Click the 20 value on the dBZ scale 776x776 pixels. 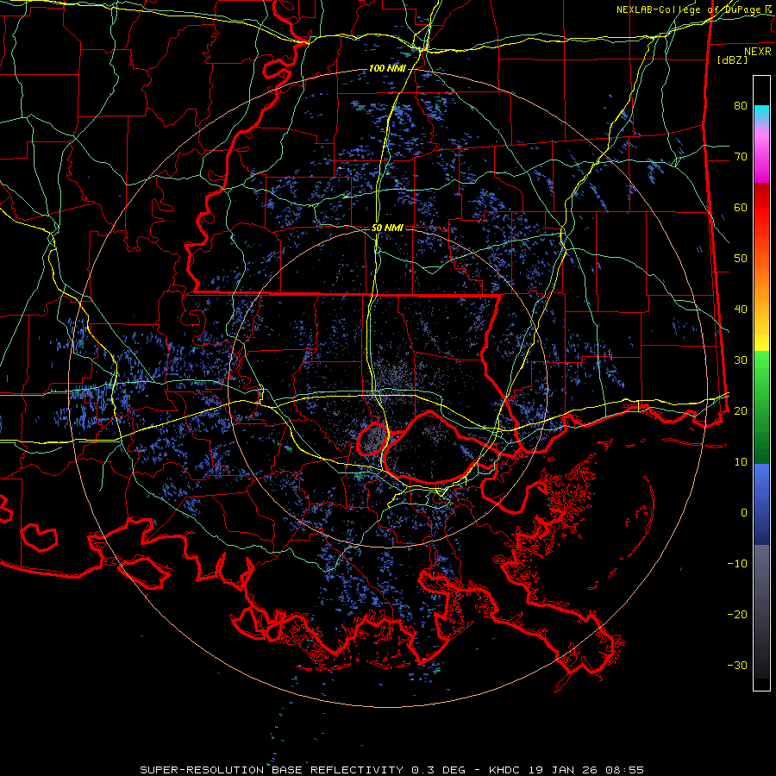(x=741, y=411)
